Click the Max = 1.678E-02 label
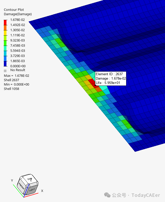 pyautogui.click(x=16, y=76)
